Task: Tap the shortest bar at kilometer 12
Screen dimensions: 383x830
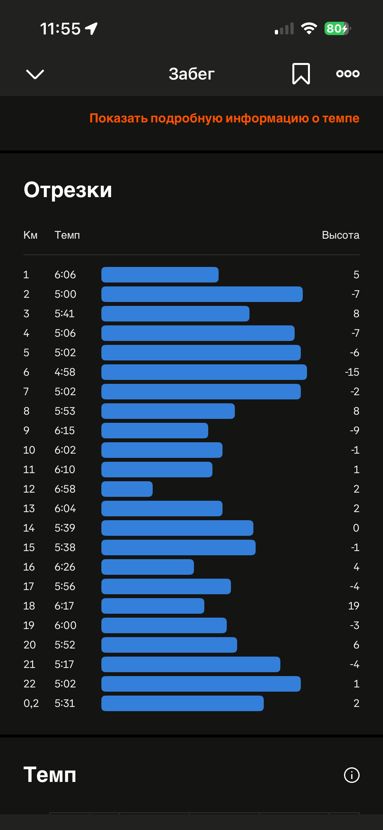Action: (127, 489)
